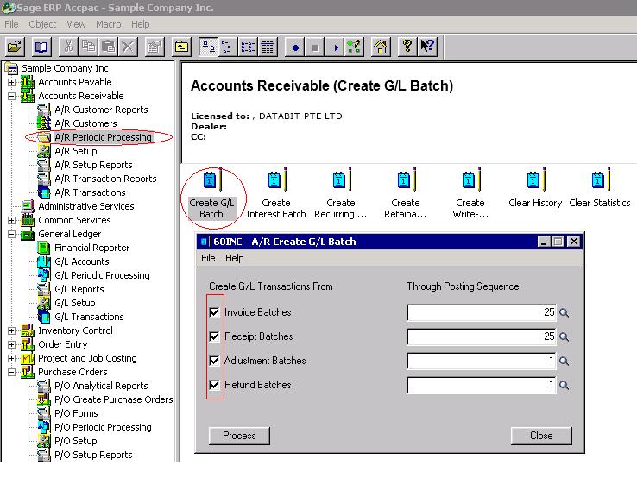The image size is (637, 478).
Task: Click the Refund Batches posting sequence field
Action: 482,385
